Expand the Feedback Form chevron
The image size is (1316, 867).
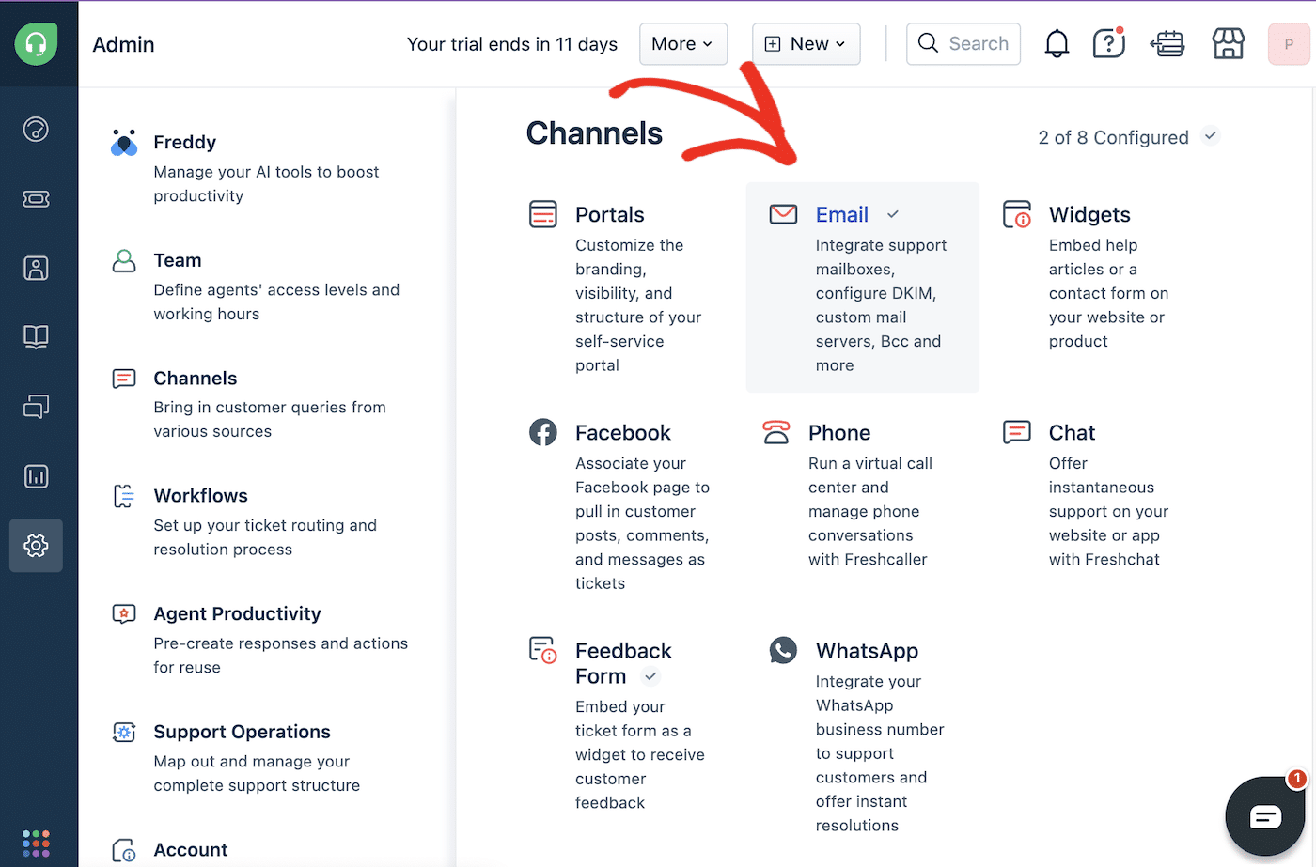(x=651, y=676)
